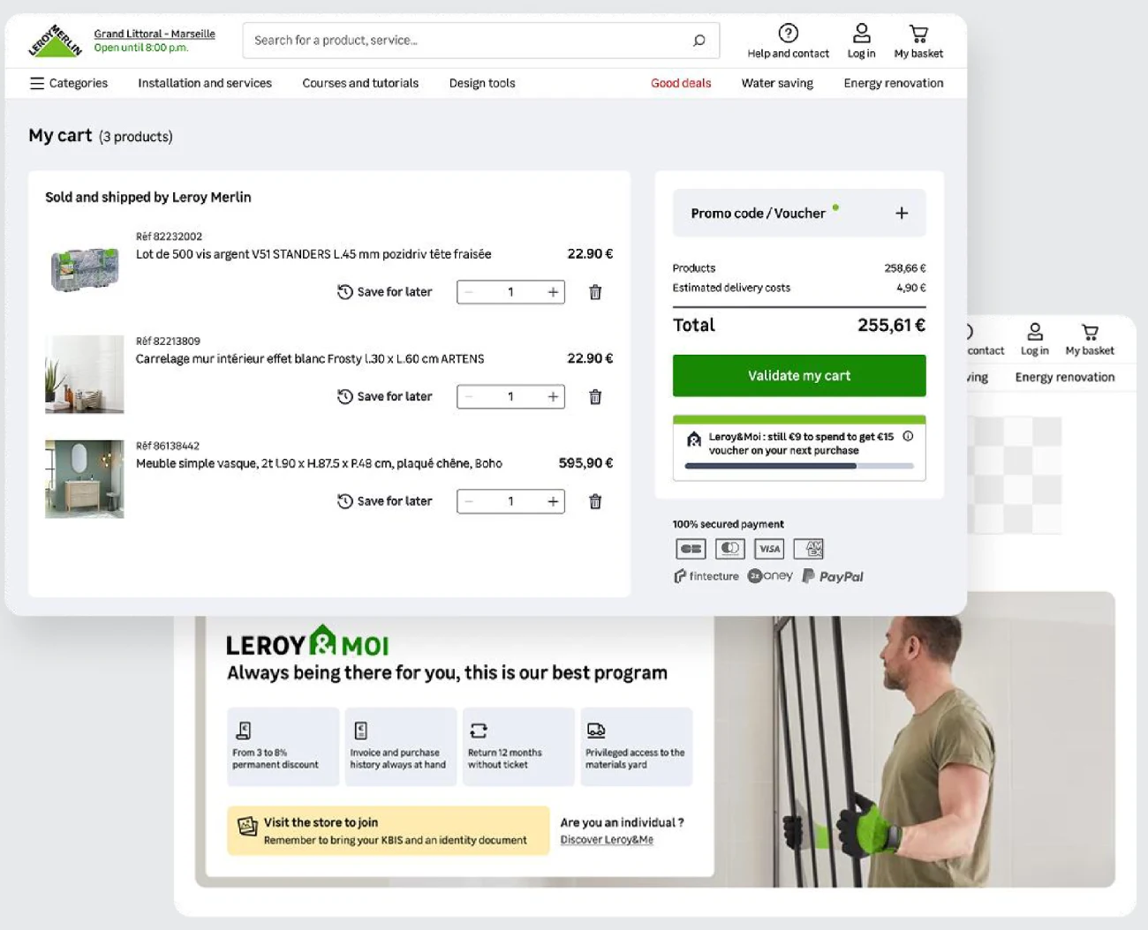Viewport: 1148px width, 930px height.
Task: Open Help and contact in front window
Action: [788, 41]
